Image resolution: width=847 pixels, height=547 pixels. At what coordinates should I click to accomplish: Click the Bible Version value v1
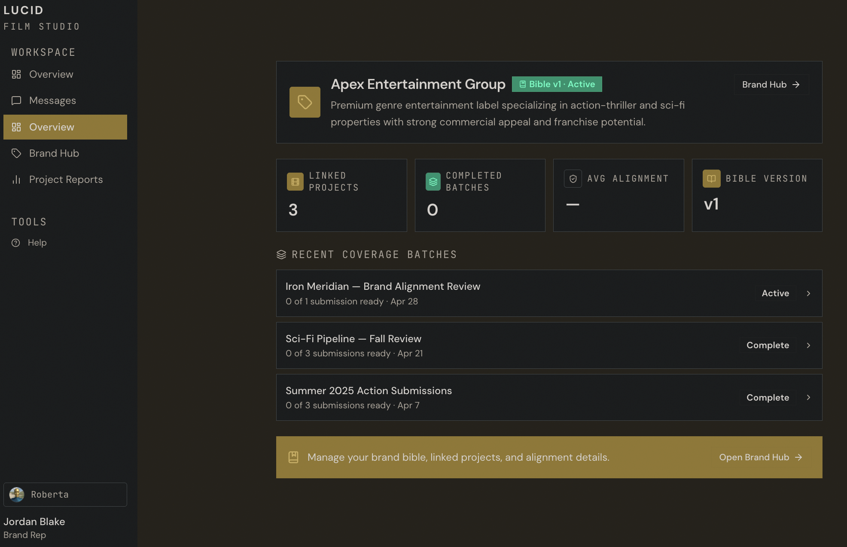711,204
